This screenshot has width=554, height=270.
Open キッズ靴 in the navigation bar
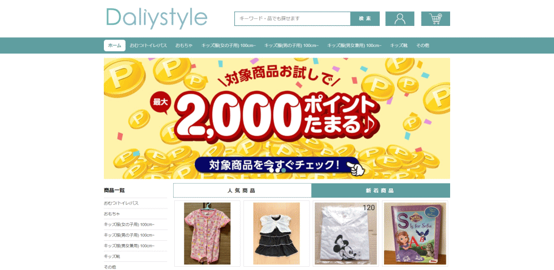pos(399,45)
